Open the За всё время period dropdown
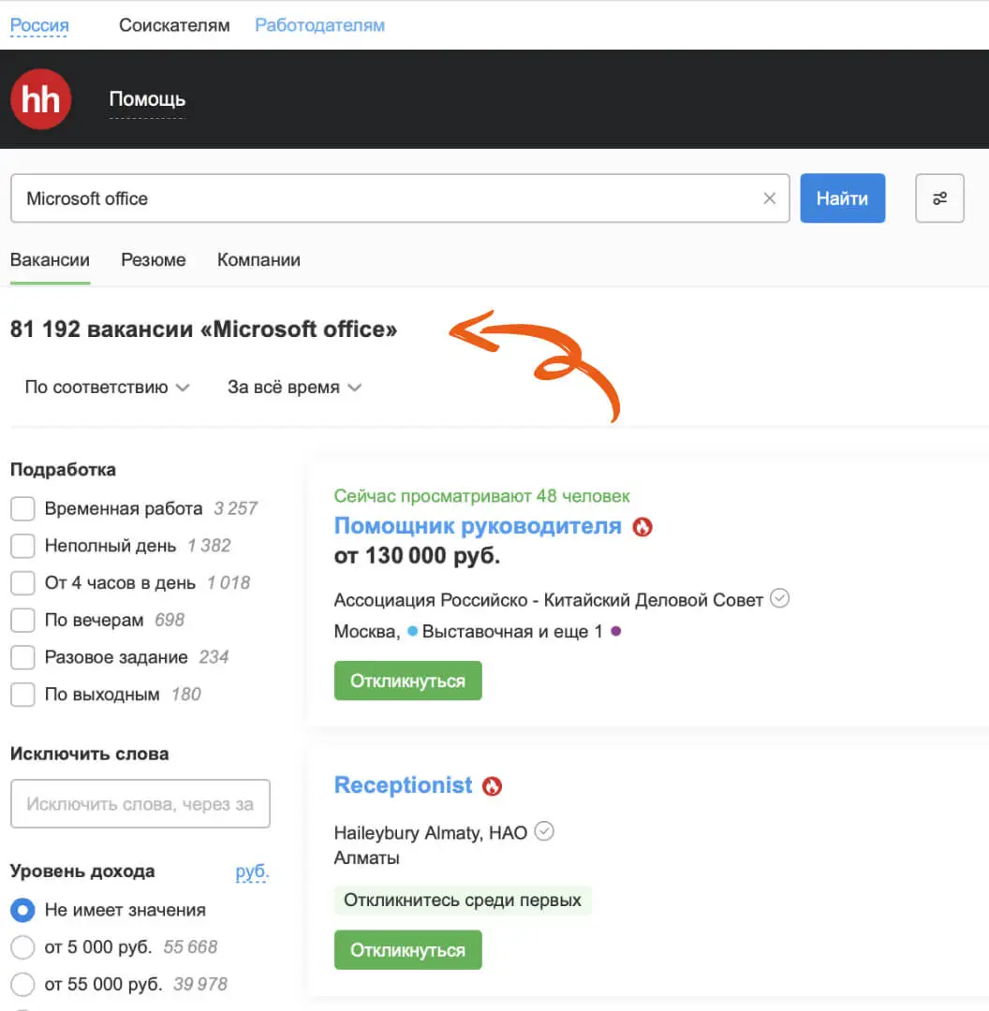 (x=294, y=388)
